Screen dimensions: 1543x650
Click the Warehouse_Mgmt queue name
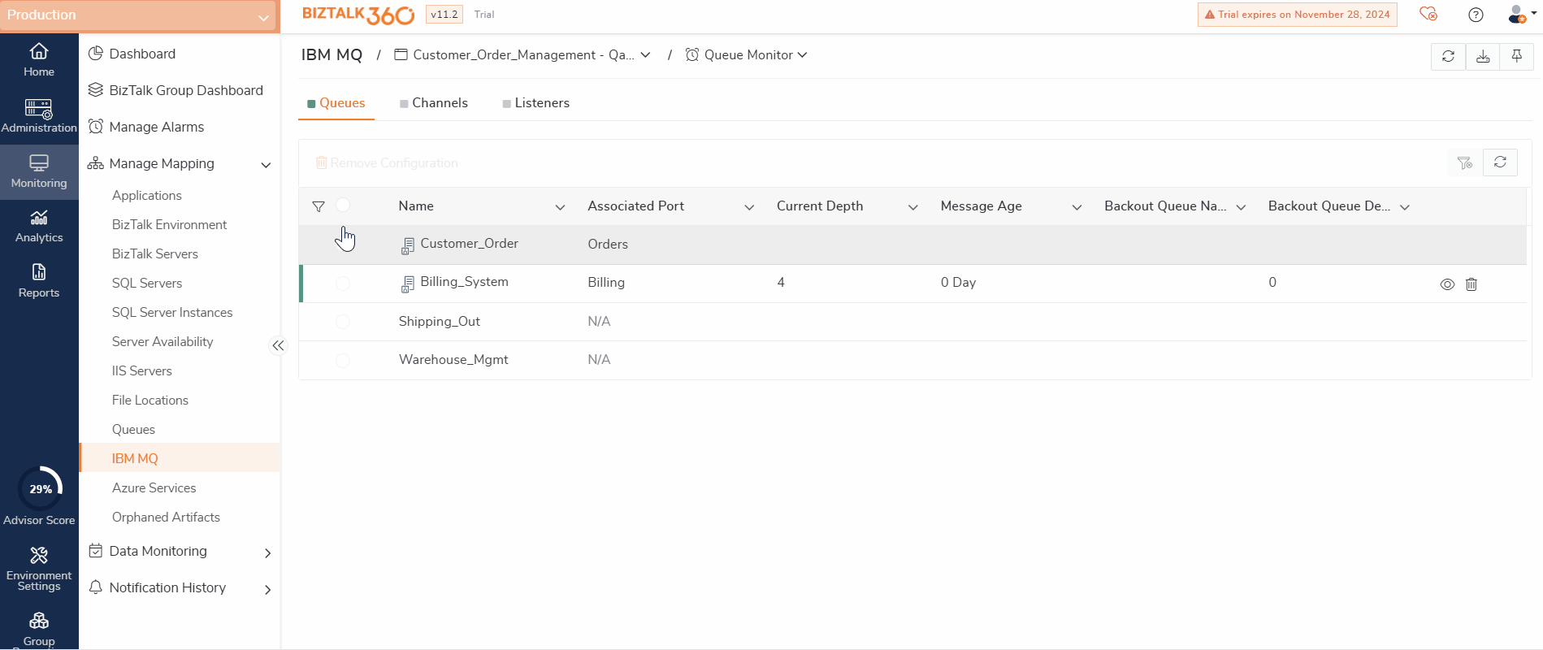[453, 360]
